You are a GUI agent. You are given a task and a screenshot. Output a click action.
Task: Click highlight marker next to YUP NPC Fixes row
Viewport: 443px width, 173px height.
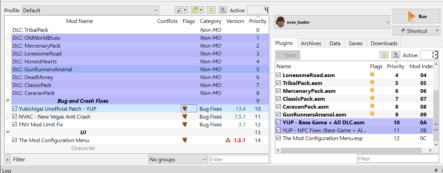pos(436,130)
